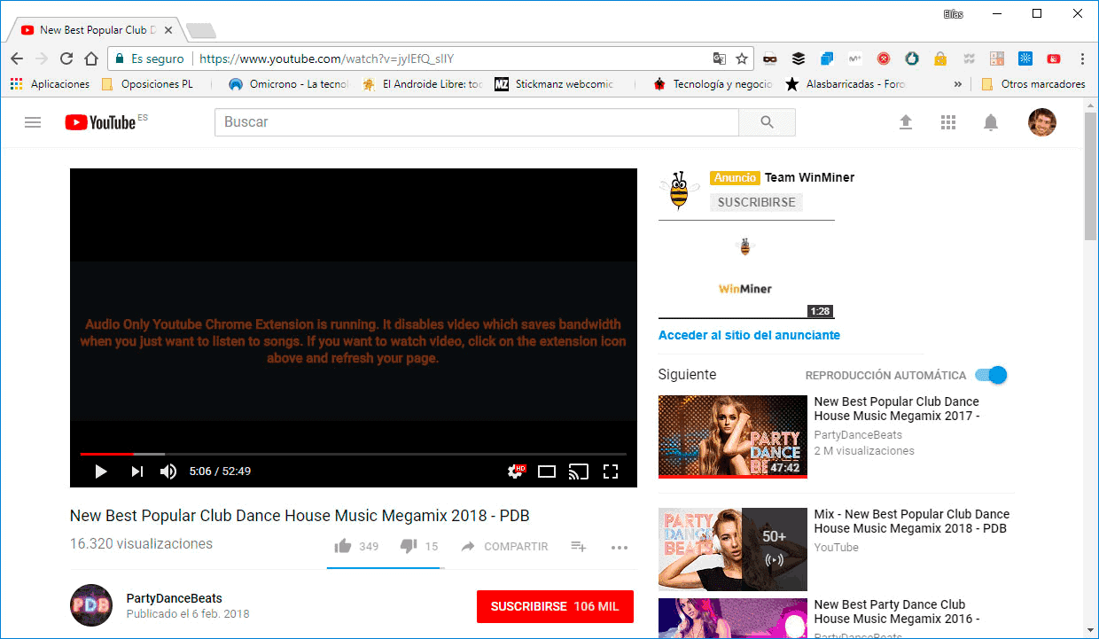The width and height of the screenshot is (1099, 639).
Task: Open the Mix playlist thumbnail with 50+
Action: 733,549
